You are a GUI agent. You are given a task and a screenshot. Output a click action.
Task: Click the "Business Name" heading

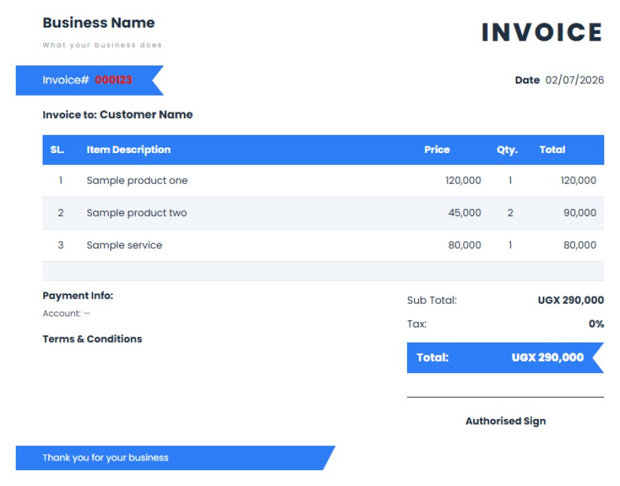(99, 23)
